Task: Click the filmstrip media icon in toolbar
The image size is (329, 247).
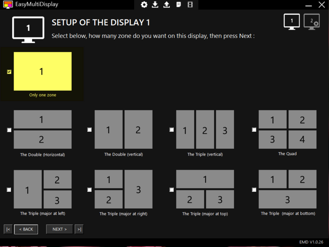Action: point(190,5)
